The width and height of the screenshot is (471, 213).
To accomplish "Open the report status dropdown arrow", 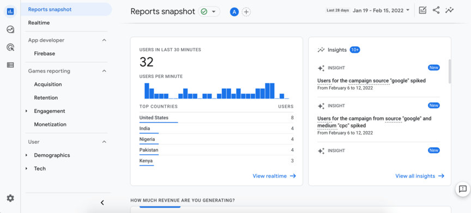I will tap(214, 11).
